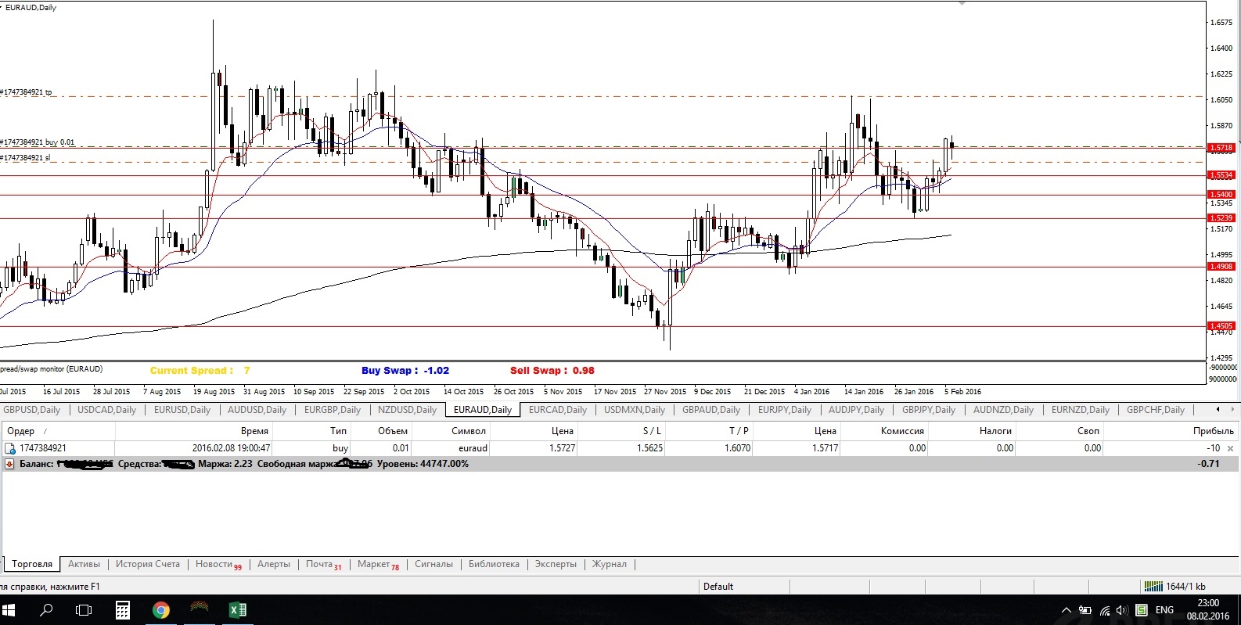Screen dimensions: 1241x625
Task: Click the Баланс summary row icon
Action: click(x=9, y=464)
